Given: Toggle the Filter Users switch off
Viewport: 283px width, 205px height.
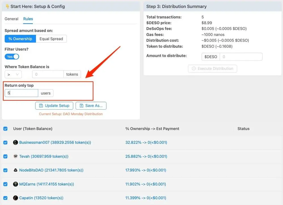Looking at the screenshot, I should point(12,57).
